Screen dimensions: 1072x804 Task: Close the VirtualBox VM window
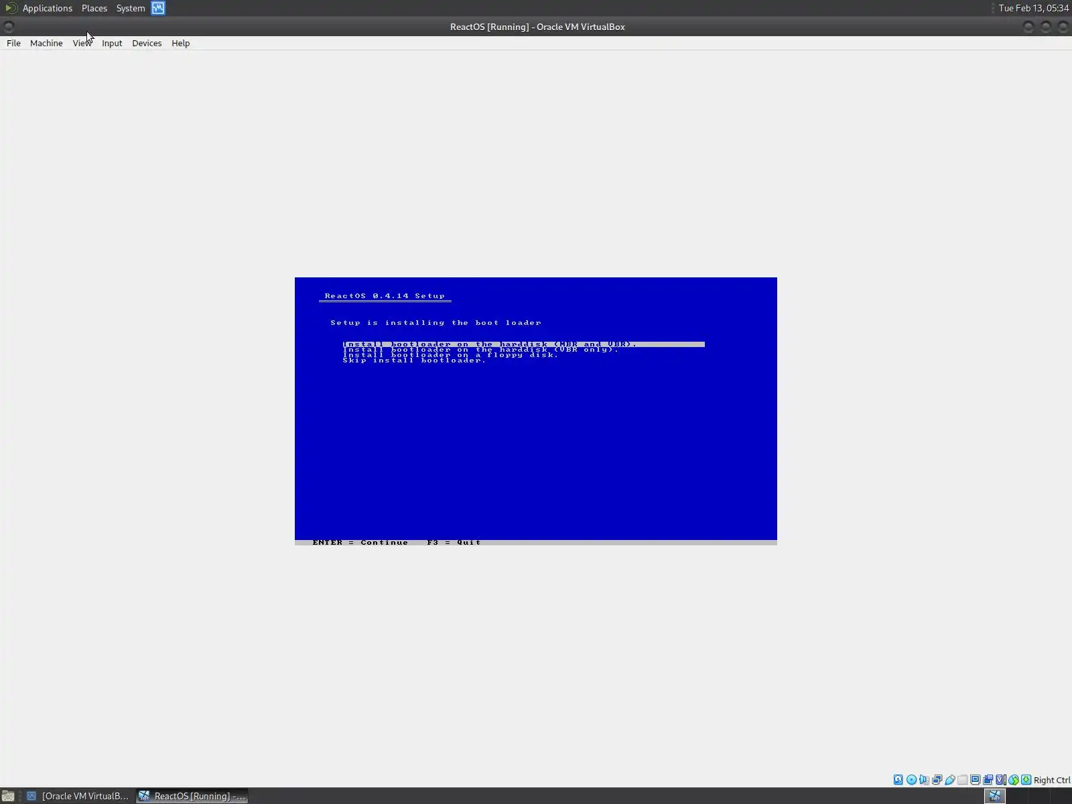(x=1063, y=27)
